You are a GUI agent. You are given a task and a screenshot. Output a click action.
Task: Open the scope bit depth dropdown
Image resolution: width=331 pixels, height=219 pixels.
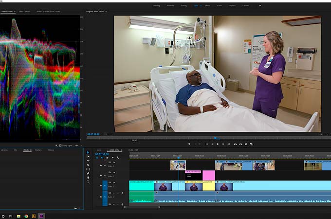click(x=76, y=145)
